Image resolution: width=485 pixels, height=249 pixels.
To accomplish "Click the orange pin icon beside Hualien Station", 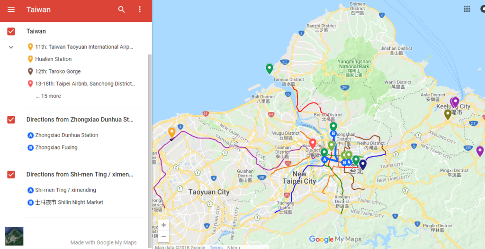I will pos(30,59).
